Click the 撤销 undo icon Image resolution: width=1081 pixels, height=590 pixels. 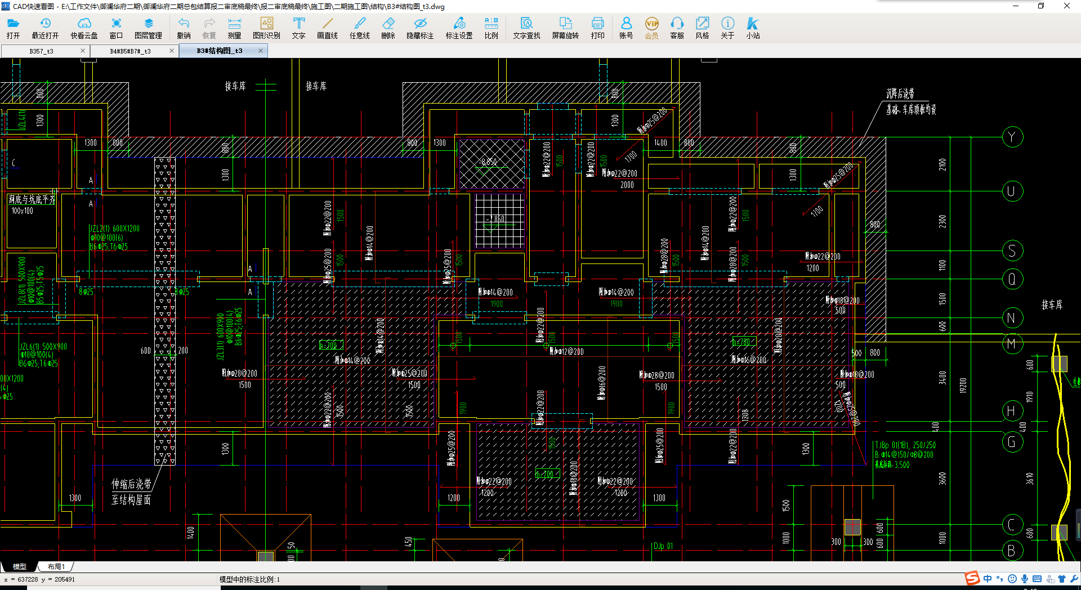pyautogui.click(x=184, y=28)
